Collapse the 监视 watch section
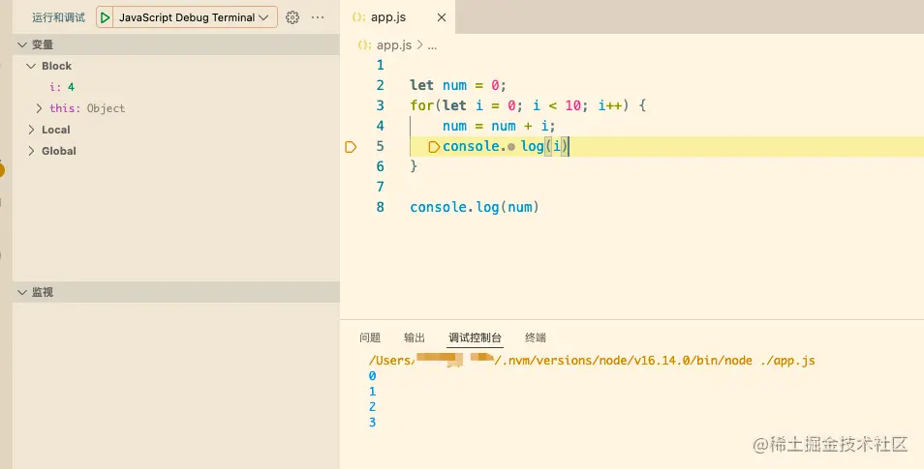 [x=22, y=292]
